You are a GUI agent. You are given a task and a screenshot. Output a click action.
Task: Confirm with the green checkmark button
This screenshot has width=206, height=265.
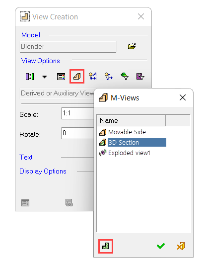[161, 246]
